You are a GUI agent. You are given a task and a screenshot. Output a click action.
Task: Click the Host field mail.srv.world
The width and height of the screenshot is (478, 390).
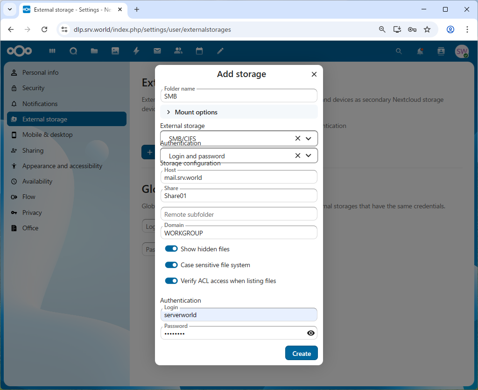239,177
